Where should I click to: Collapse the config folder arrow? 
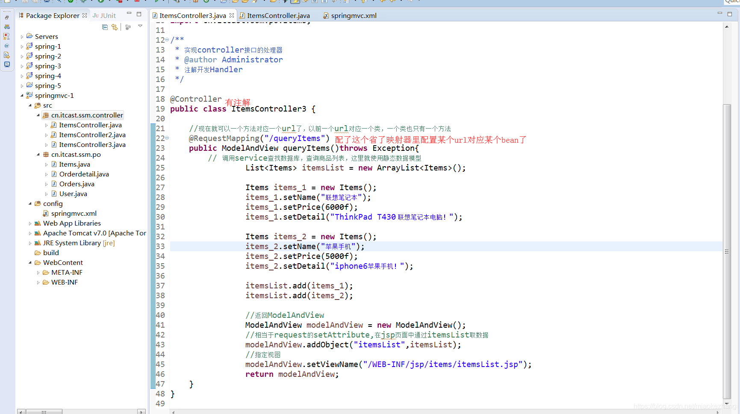pyautogui.click(x=30, y=204)
